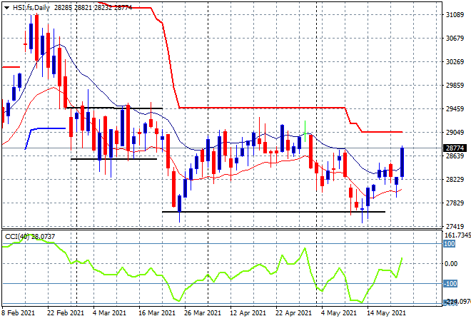Click the 8 Feb 2021 date label
This screenshot has width=471, height=321.
[x=18, y=313]
